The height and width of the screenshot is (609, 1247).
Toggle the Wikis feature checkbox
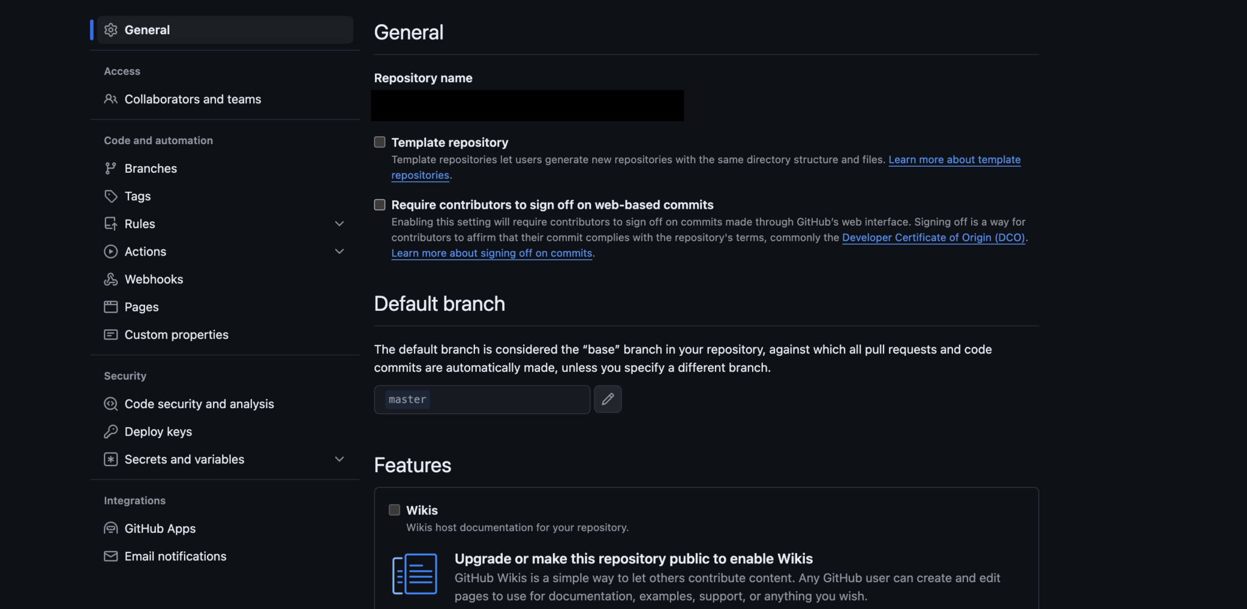pos(393,510)
